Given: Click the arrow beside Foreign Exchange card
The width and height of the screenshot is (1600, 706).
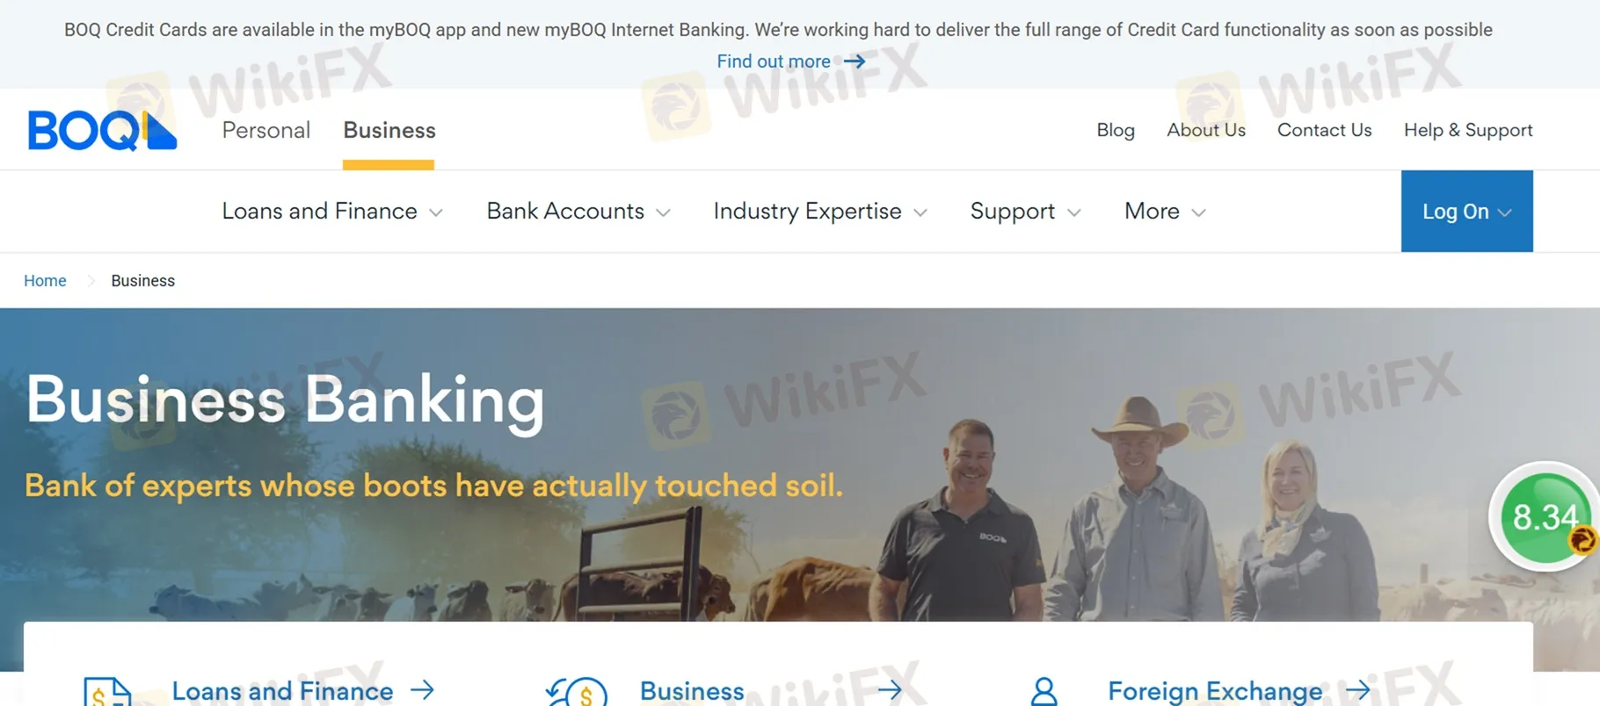Looking at the screenshot, I should coord(1358,690).
